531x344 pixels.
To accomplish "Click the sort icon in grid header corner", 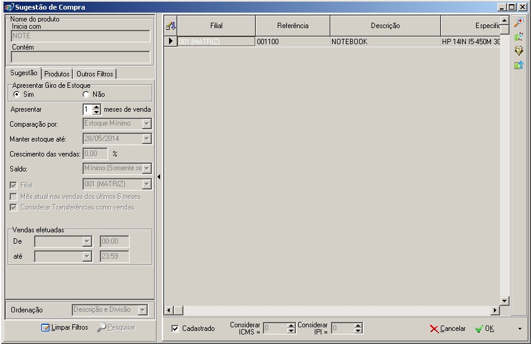I will pyautogui.click(x=170, y=26).
